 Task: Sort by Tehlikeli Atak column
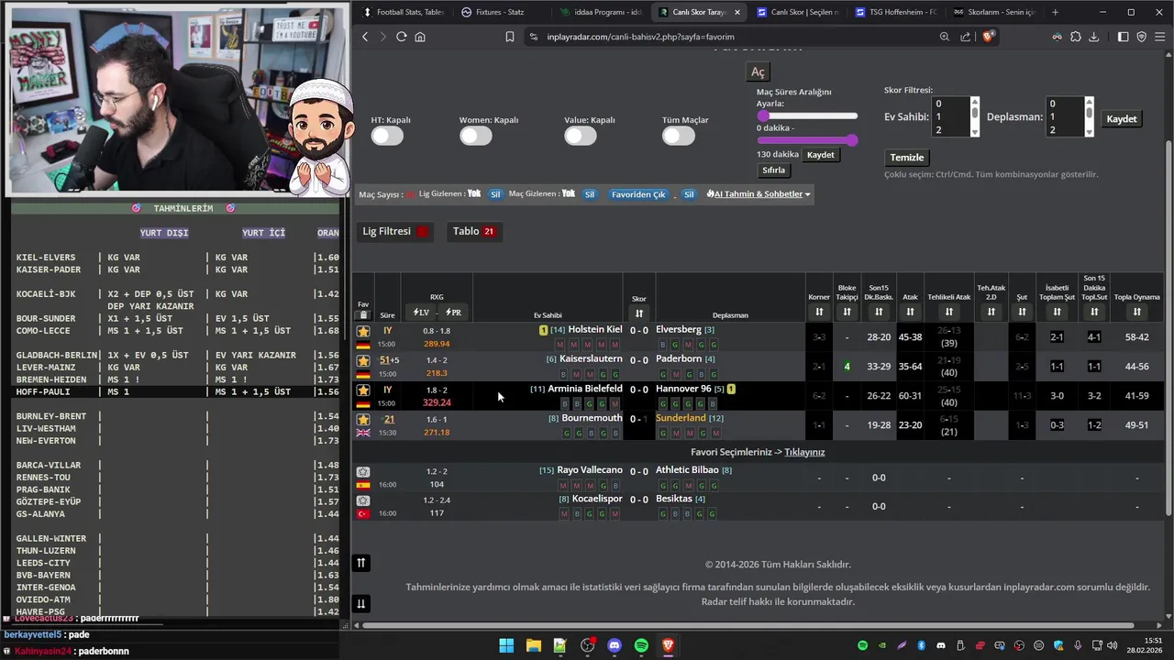[949, 313]
